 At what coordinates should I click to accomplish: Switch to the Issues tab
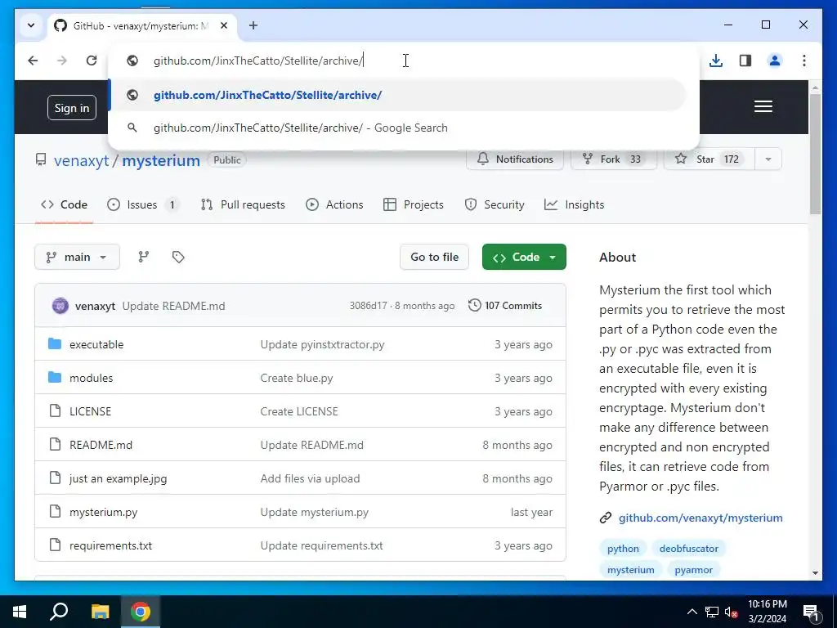(x=142, y=204)
